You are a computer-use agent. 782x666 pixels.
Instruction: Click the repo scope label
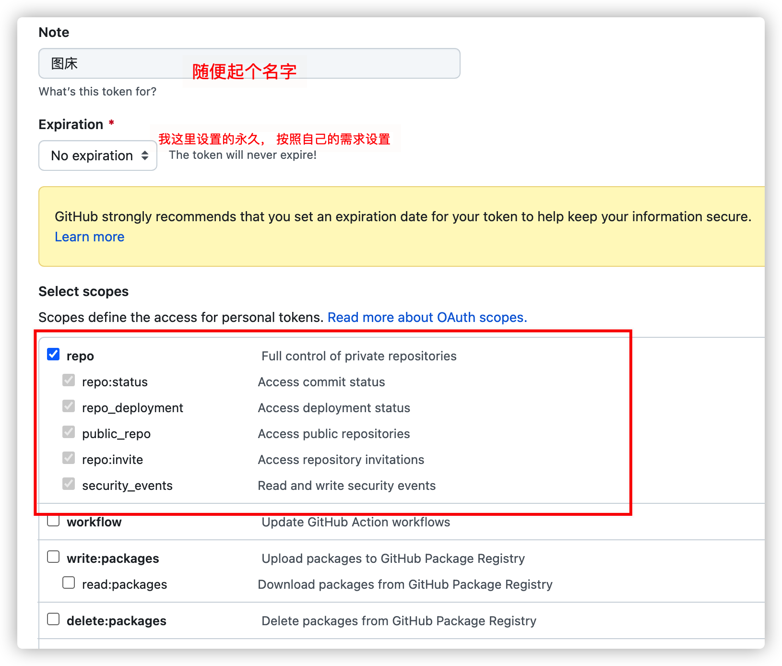(x=80, y=357)
